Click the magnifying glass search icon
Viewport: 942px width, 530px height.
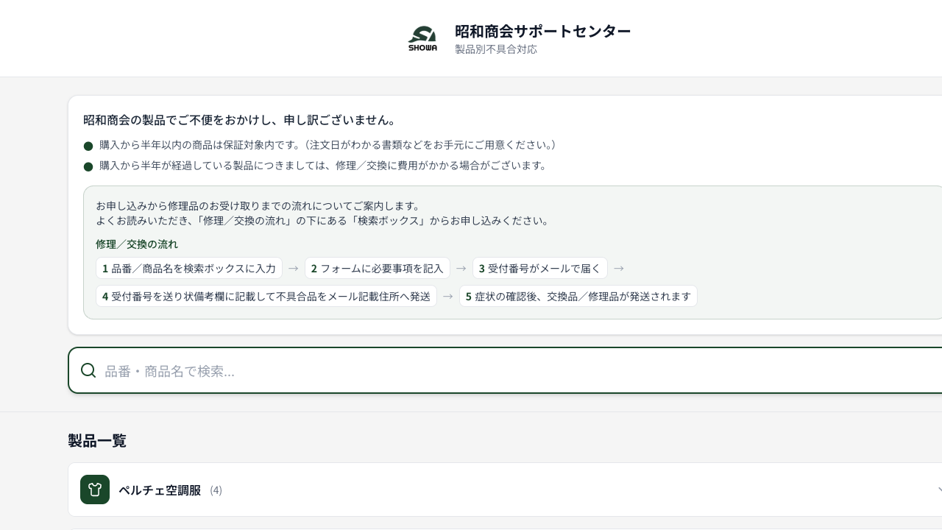point(88,370)
